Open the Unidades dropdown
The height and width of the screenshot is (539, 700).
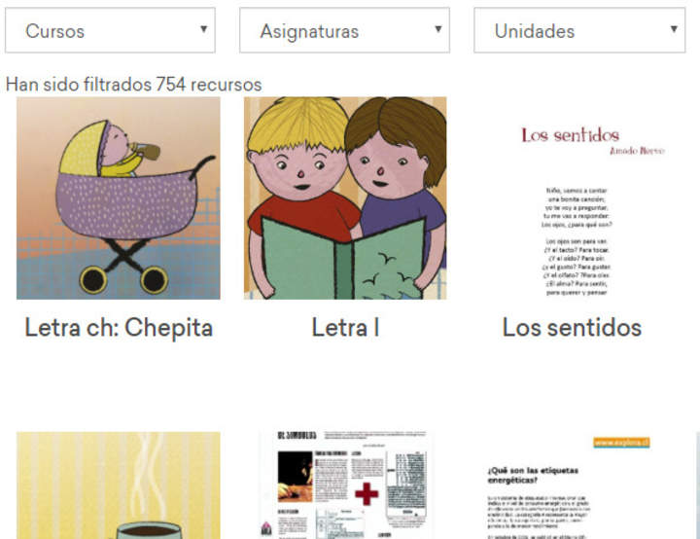click(579, 30)
